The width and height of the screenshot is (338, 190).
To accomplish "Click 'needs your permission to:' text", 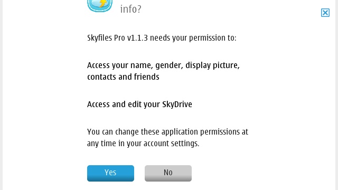I will tap(193, 38).
